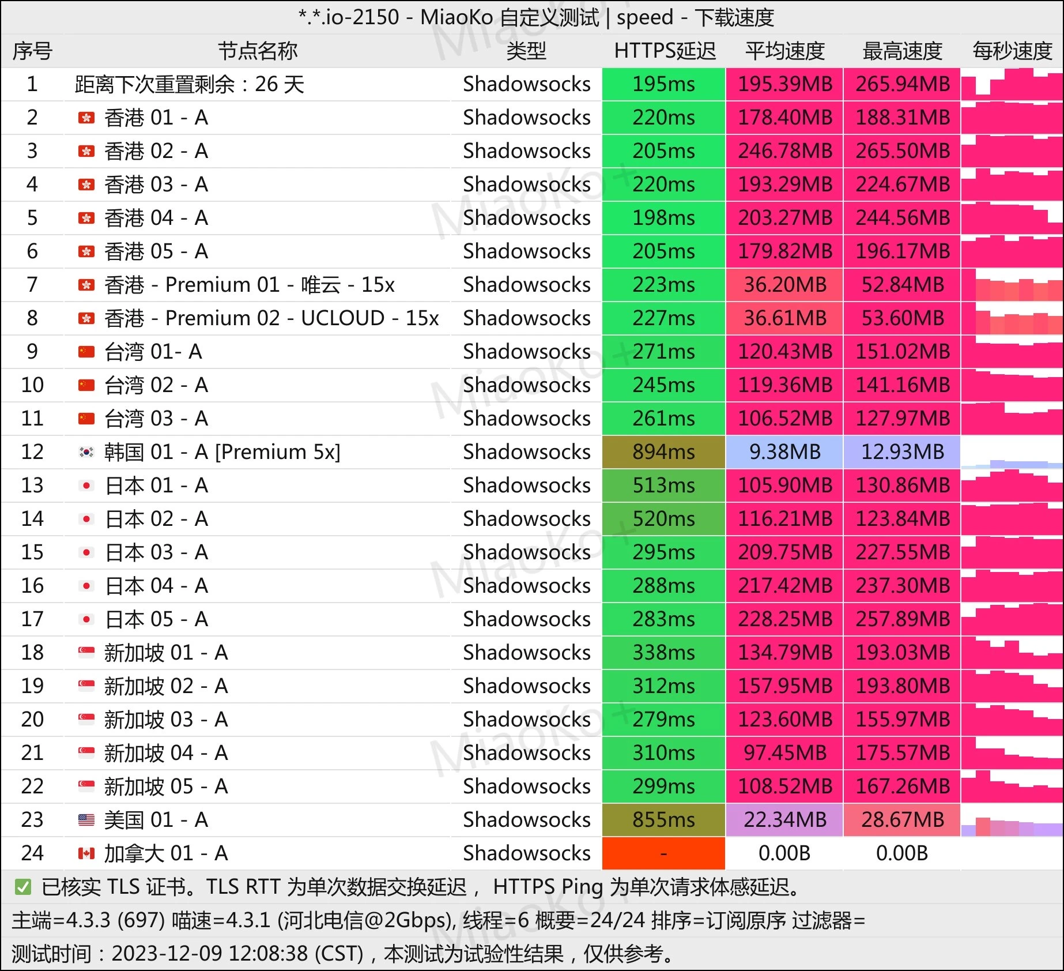This screenshot has width=1064, height=971.
Task: Click the 894ms latency cell for 韩国 01
Action: pos(663,452)
